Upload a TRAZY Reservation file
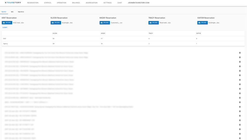This screenshot has width=247, height=140. pos(153,23)
